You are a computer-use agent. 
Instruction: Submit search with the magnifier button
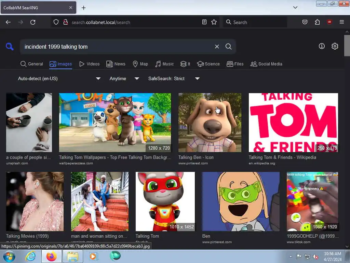click(x=228, y=47)
